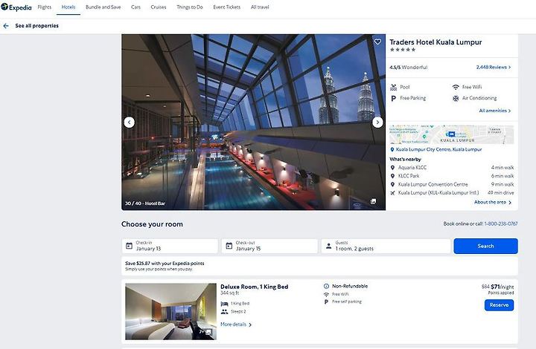Image resolution: width=536 pixels, height=349 pixels.
Task: Open the Flights tab
Action: 45,7
